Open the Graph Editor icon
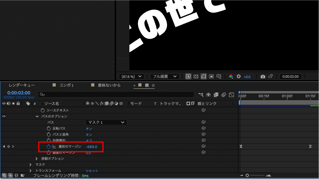 pyautogui.click(x=231, y=95)
